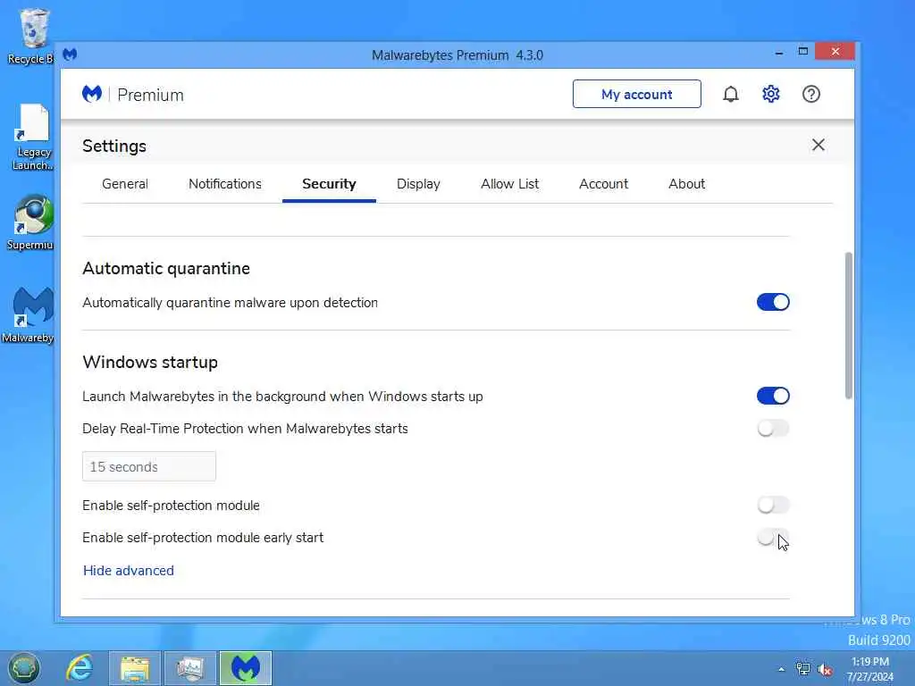The image size is (915, 686).
Task: Select the Security tab
Action: point(329,184)
